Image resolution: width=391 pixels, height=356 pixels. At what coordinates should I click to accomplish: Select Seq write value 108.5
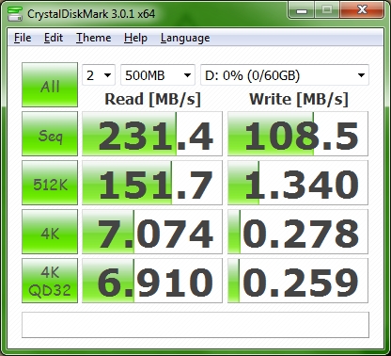(x=298, y=134)
